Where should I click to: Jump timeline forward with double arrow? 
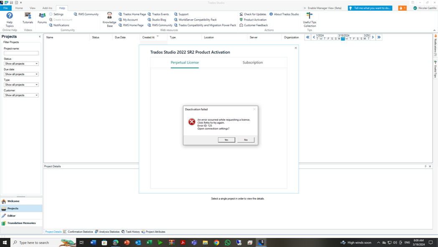pyautogui.click(x=379, y=37)
